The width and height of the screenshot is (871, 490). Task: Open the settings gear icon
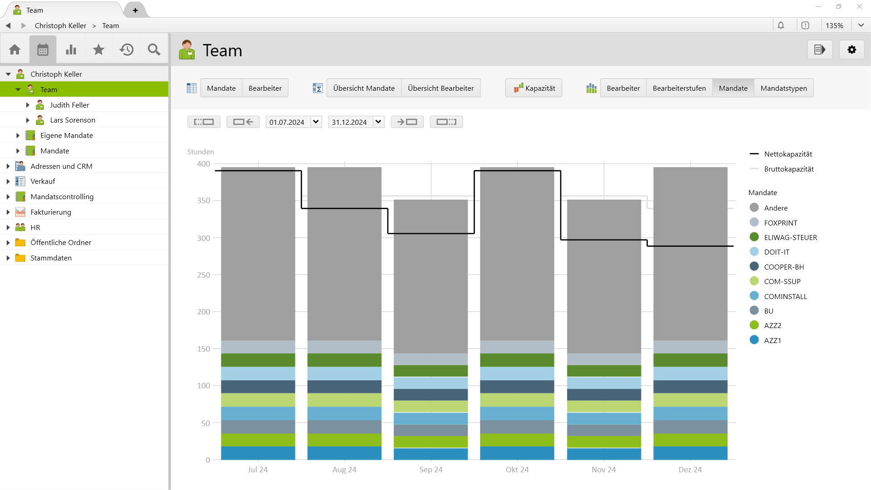(852, 49)
